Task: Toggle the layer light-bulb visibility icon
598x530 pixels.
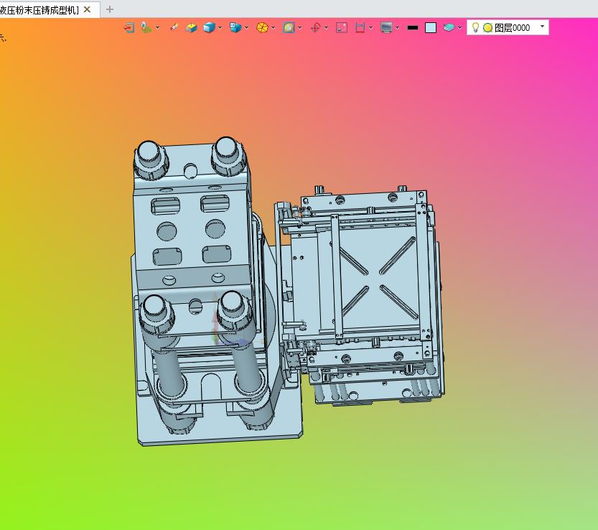Action: point(475,27)
